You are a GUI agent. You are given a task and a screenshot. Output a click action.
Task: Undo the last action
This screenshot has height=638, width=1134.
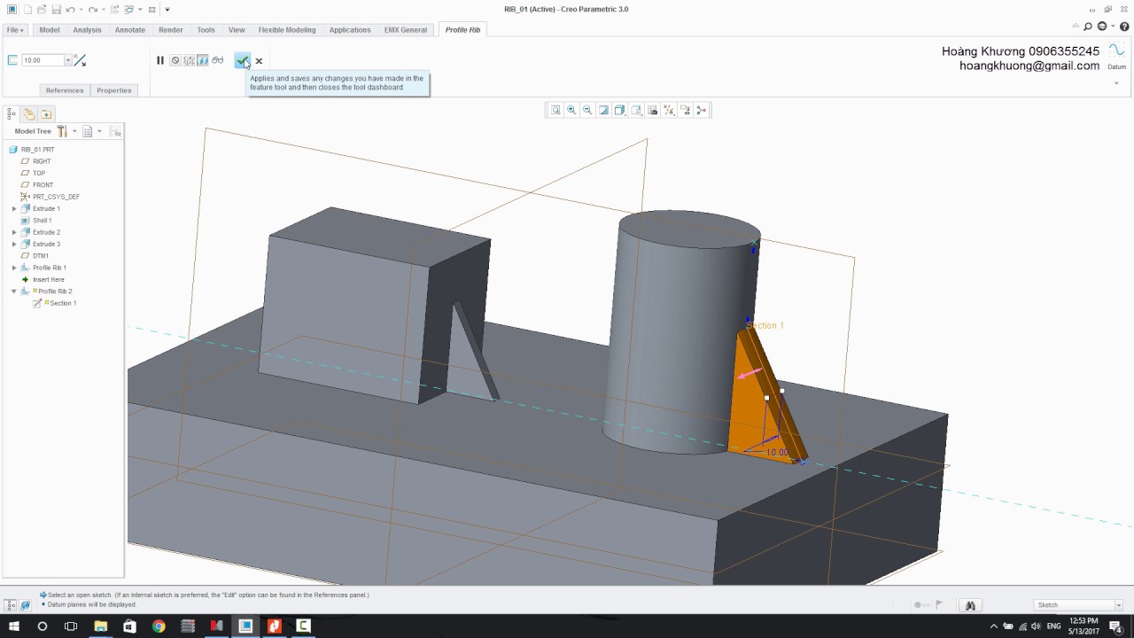tap(71, 9)
